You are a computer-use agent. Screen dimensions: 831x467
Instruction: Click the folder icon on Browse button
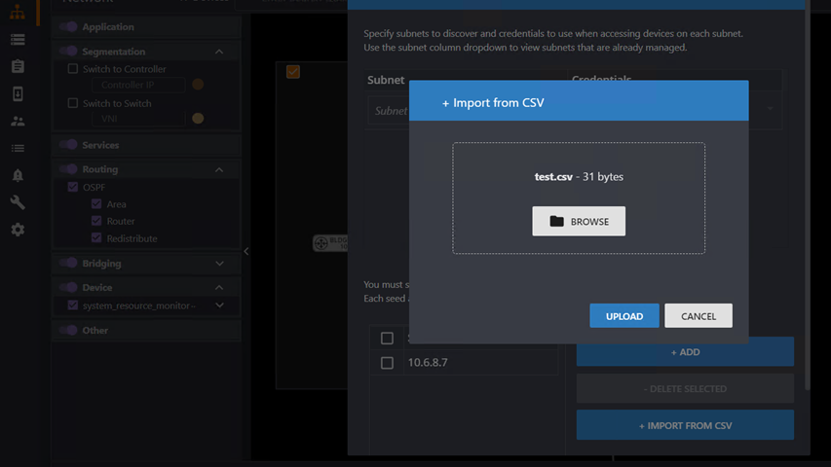pyautogui.click(x=556, y=221)
